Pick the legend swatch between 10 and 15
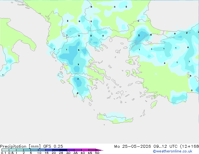Viewport: 199px width, 154px height. pyautogui.click(x=41, y=150)
